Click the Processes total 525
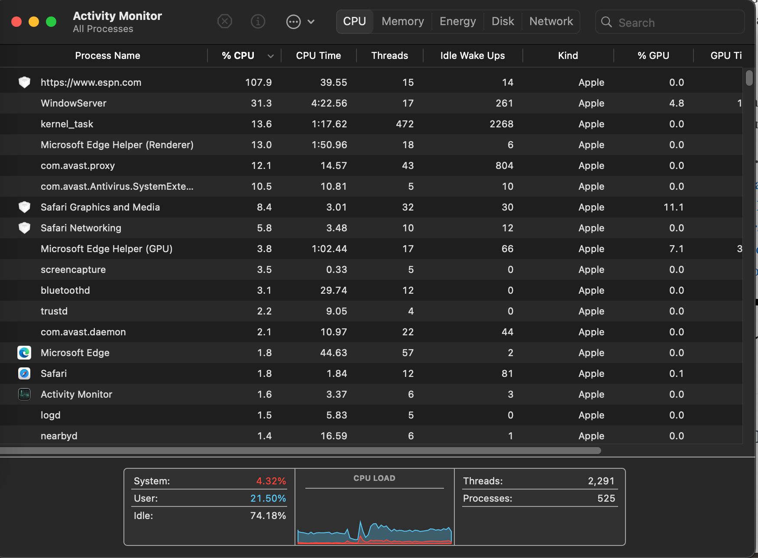Image resolution: width=758 pixels, height=558 pixels. tap(606, 498)
